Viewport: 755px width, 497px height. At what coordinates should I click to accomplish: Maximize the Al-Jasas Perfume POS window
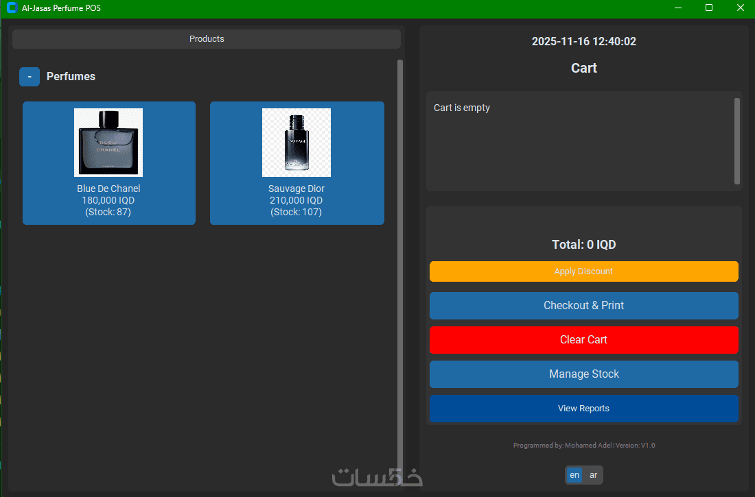point(709,8)
